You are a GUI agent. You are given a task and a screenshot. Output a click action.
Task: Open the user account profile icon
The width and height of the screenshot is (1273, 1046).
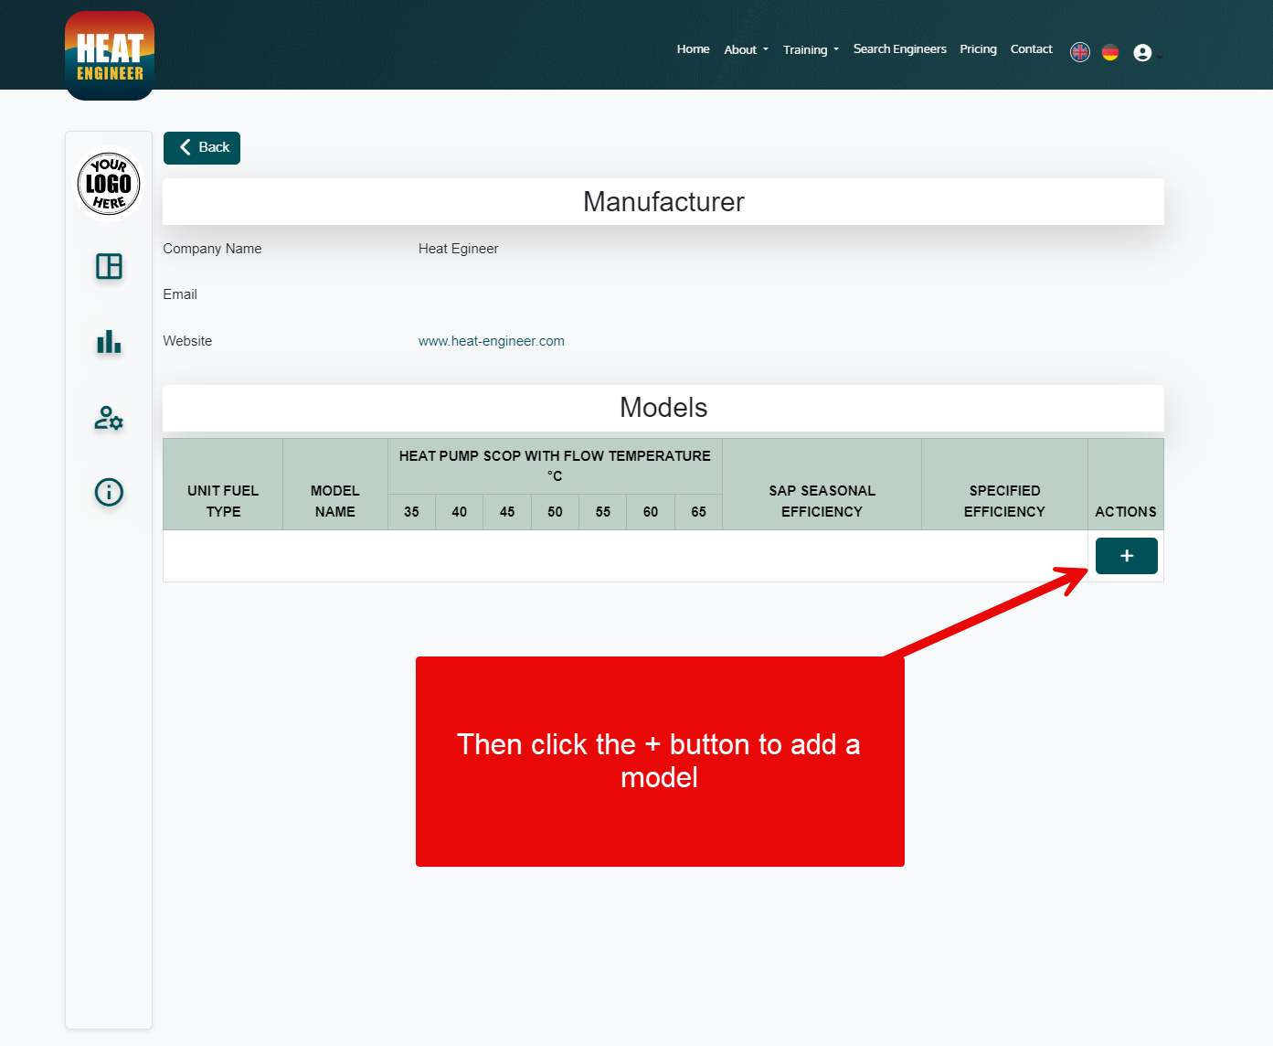click(1142, 52)
